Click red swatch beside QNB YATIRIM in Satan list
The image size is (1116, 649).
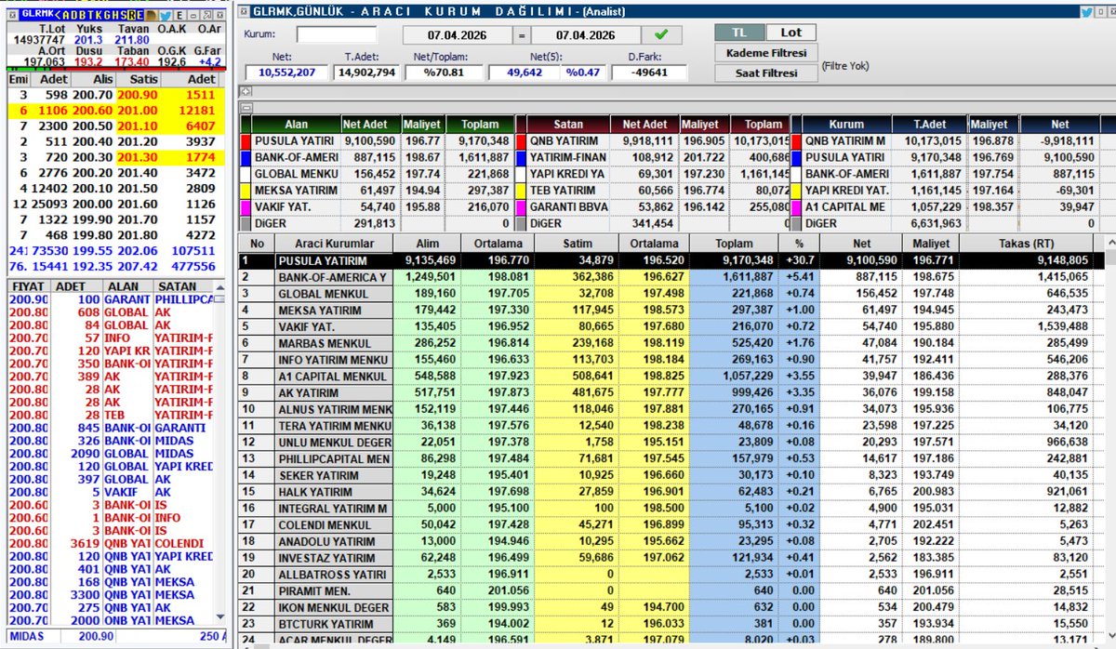pyautogui.click(x=521, y=140)
